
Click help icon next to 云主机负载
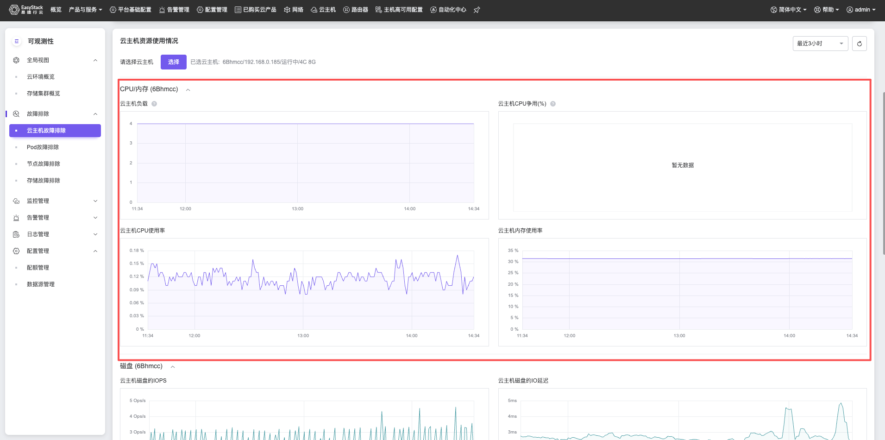(x=154, y=104)
